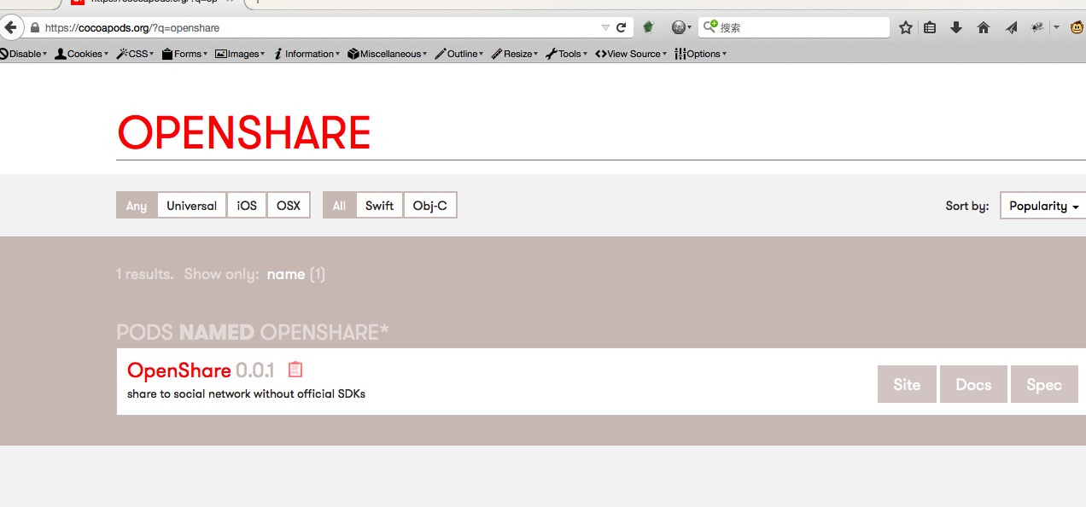The image size is (1086, 507).
Task: Open the OpenShare Site button
Action: coord(907,384)
